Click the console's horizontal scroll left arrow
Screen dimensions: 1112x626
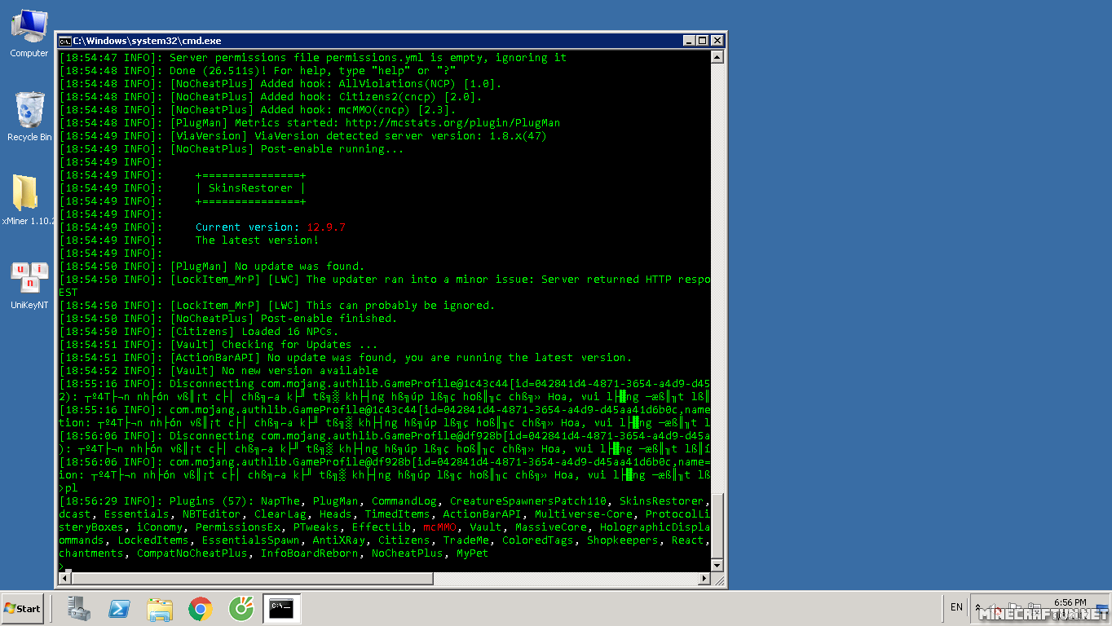tap(64, 579)
